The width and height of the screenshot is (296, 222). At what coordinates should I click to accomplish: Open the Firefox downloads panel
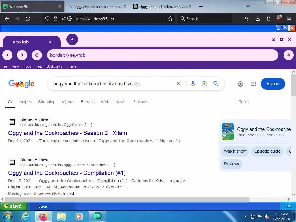258,18
